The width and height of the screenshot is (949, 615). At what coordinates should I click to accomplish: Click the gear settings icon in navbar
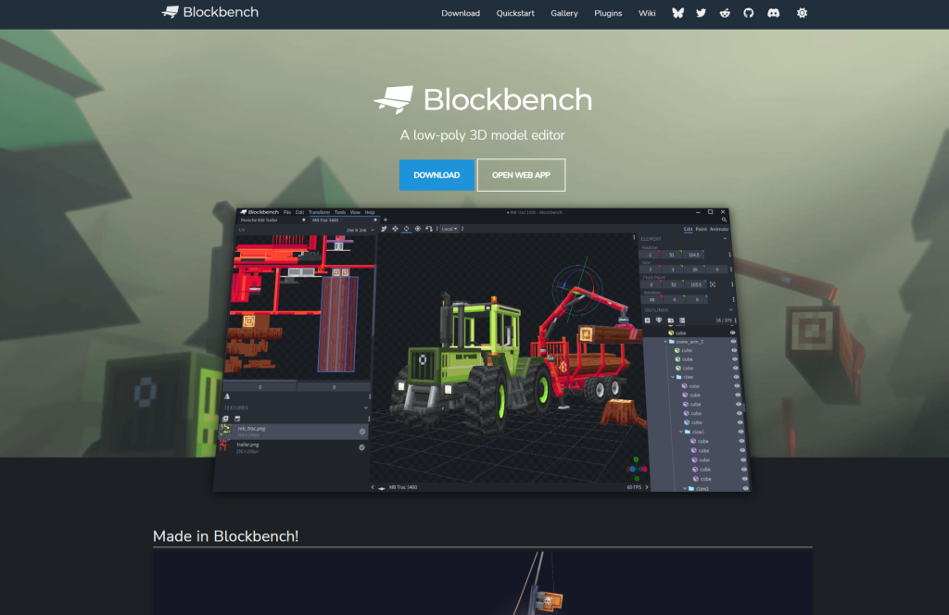point(802,13)
